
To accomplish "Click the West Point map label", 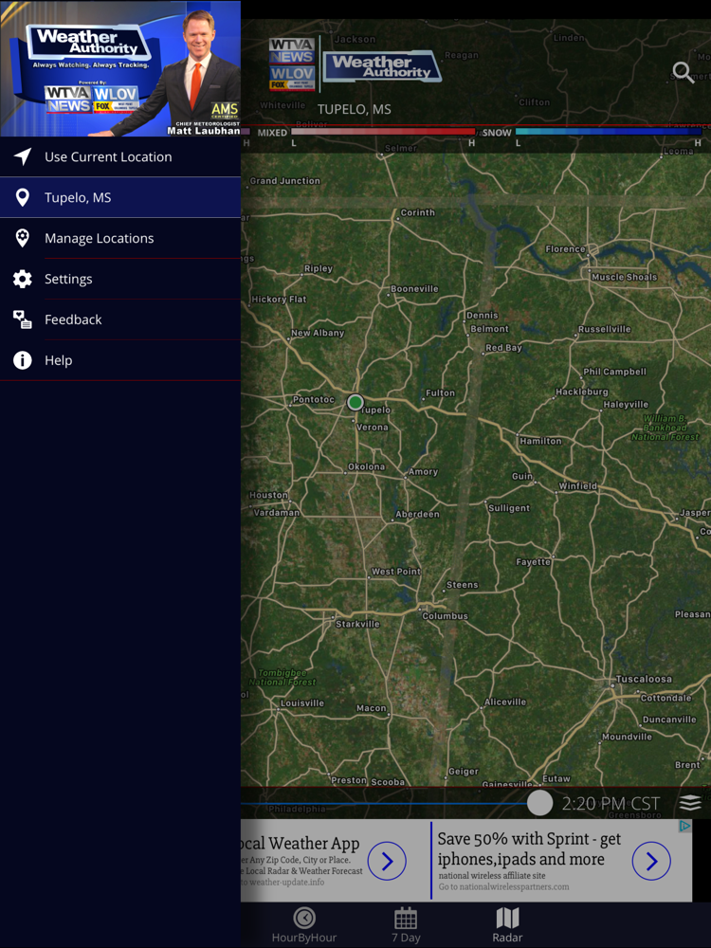I will coord(396,572).
